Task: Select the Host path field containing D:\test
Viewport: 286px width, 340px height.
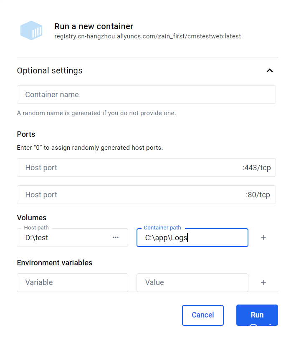Action: [x=72, y=237]
